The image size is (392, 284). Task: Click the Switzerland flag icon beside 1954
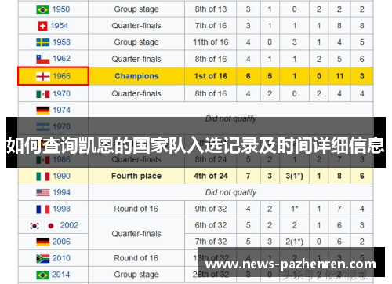pyautogui.click(x=42, y=26)
